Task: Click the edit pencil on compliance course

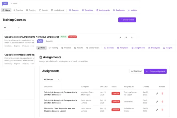Action: pos(126,37)
